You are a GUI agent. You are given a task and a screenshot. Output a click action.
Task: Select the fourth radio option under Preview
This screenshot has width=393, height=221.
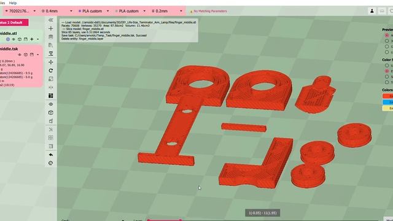click(x=387, y=52)
